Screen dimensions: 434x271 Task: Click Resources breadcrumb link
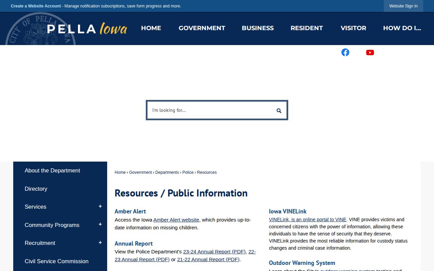(207, 172)
